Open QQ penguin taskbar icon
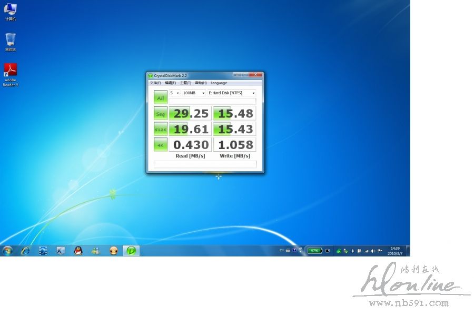This screenshot has height=316, width=474. coord(78,251)
